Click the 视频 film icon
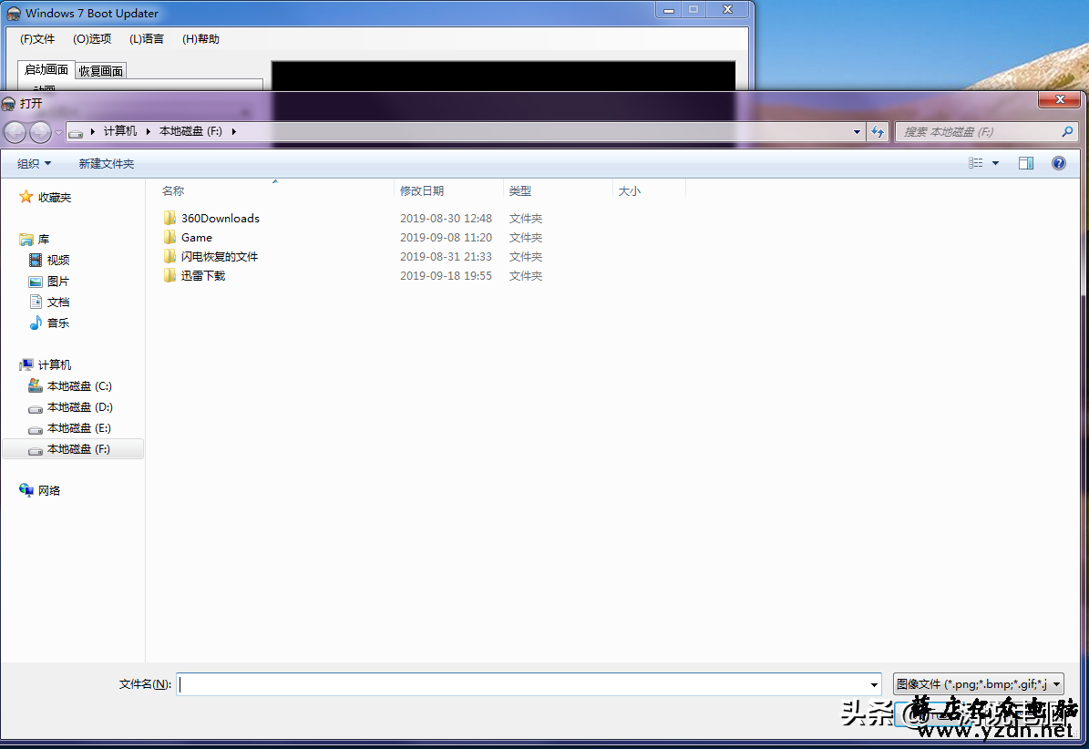 pyautogui.click(x=36, y=261)
